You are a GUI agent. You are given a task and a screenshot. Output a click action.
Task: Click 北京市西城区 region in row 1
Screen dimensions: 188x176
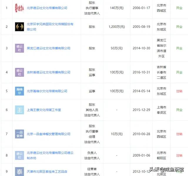click(x=161, y=8)
